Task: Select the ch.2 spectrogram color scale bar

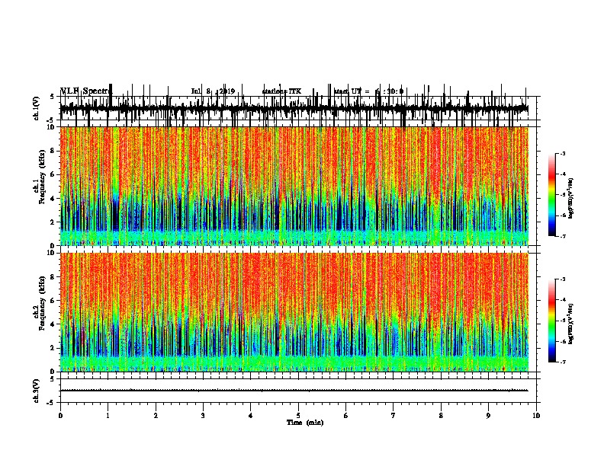Action: coord(552,321)
